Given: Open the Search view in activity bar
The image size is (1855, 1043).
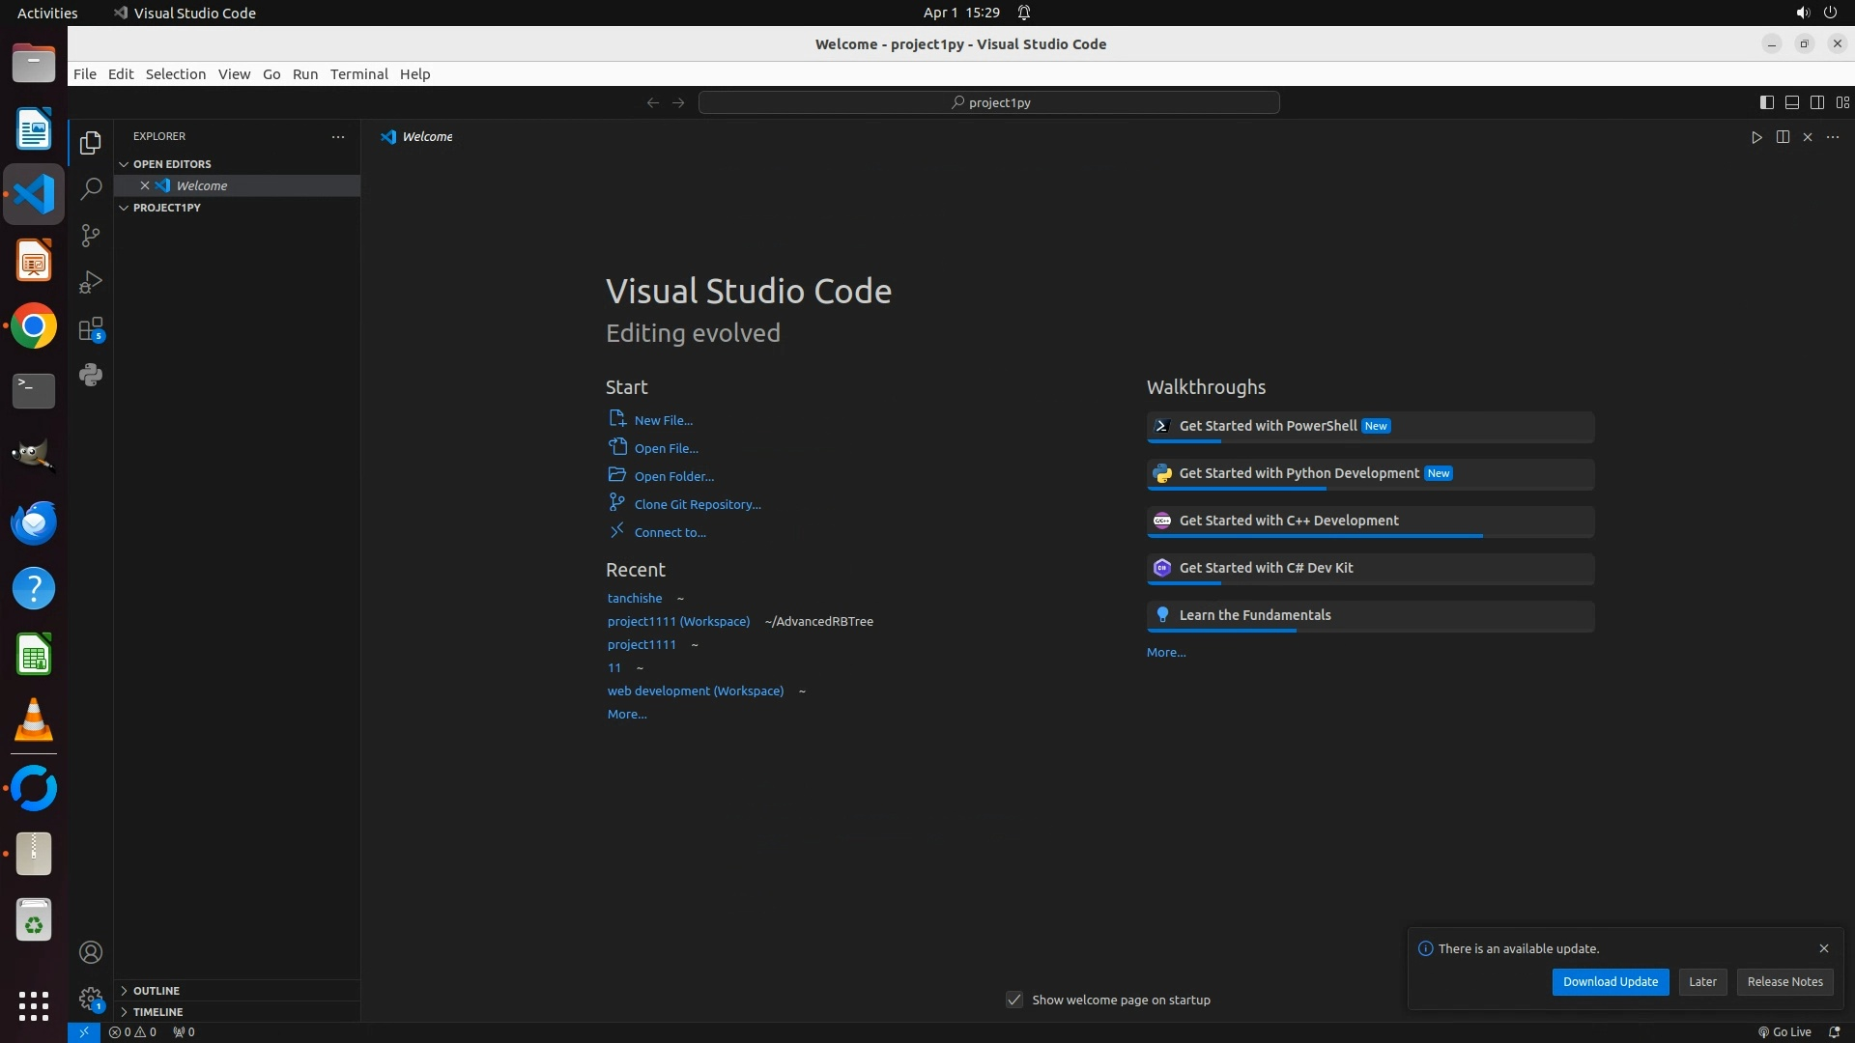Looking at the screenshot, I should pyautogui.click(x=91, y=189).
